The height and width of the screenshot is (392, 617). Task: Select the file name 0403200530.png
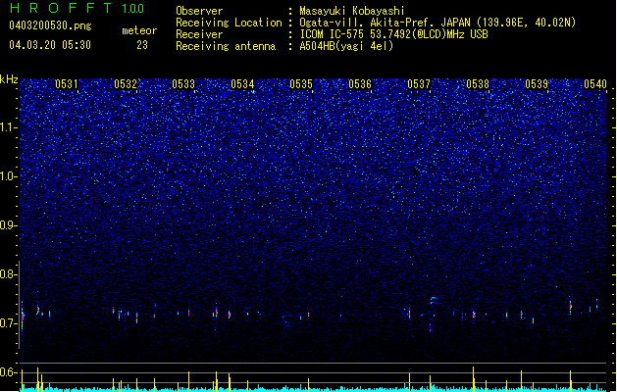click(50, 26)
